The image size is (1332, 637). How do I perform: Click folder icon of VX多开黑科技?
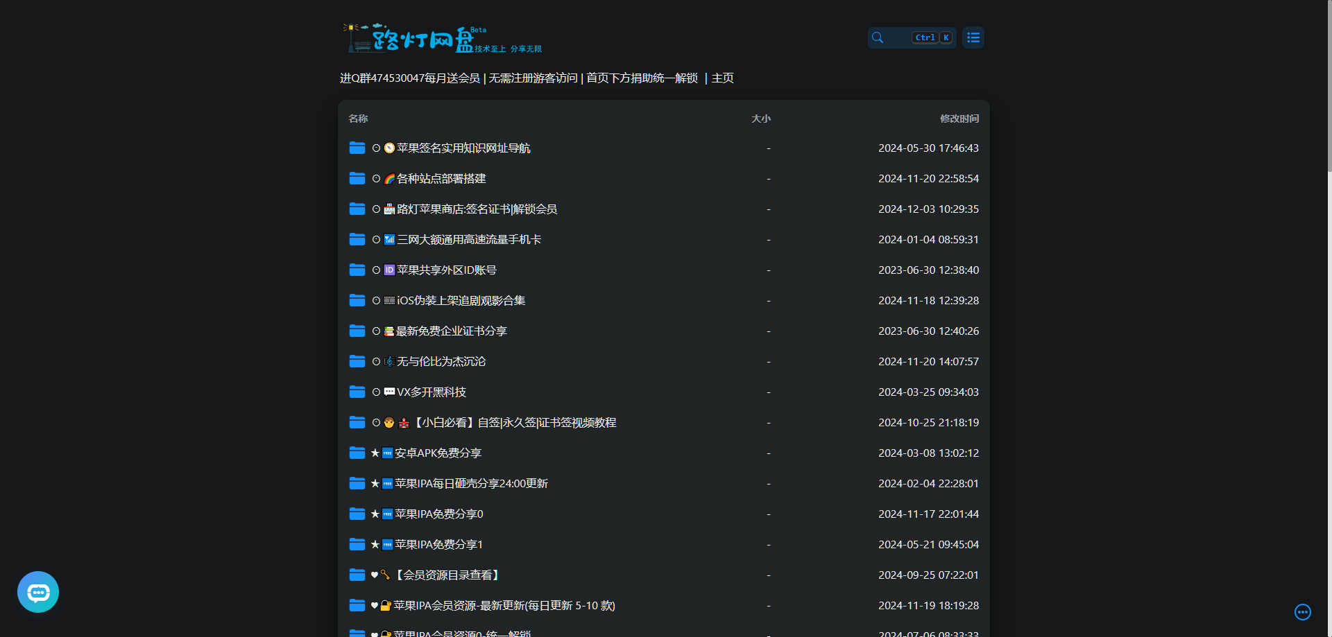pyautogui.click(x=357, y=392)
